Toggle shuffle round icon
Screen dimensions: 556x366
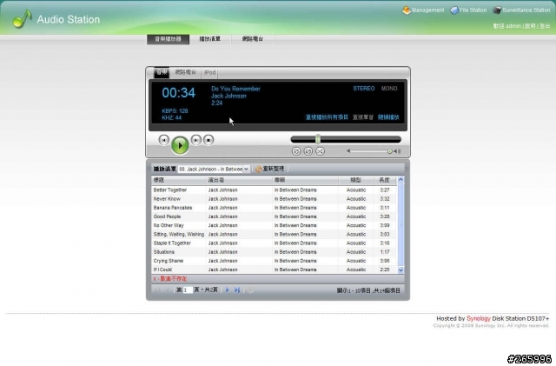(x=320, y=151)
